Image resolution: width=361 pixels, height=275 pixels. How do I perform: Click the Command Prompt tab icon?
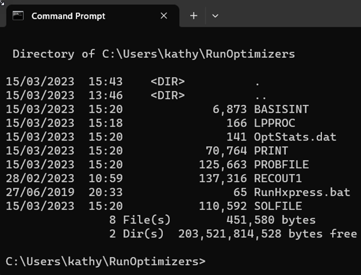pyautogui.click(x=18, y=16)
